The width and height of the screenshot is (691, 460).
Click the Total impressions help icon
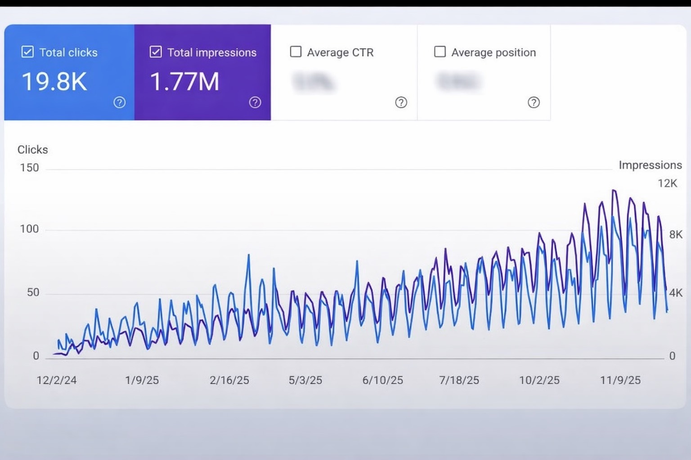(x=255, y=102)
